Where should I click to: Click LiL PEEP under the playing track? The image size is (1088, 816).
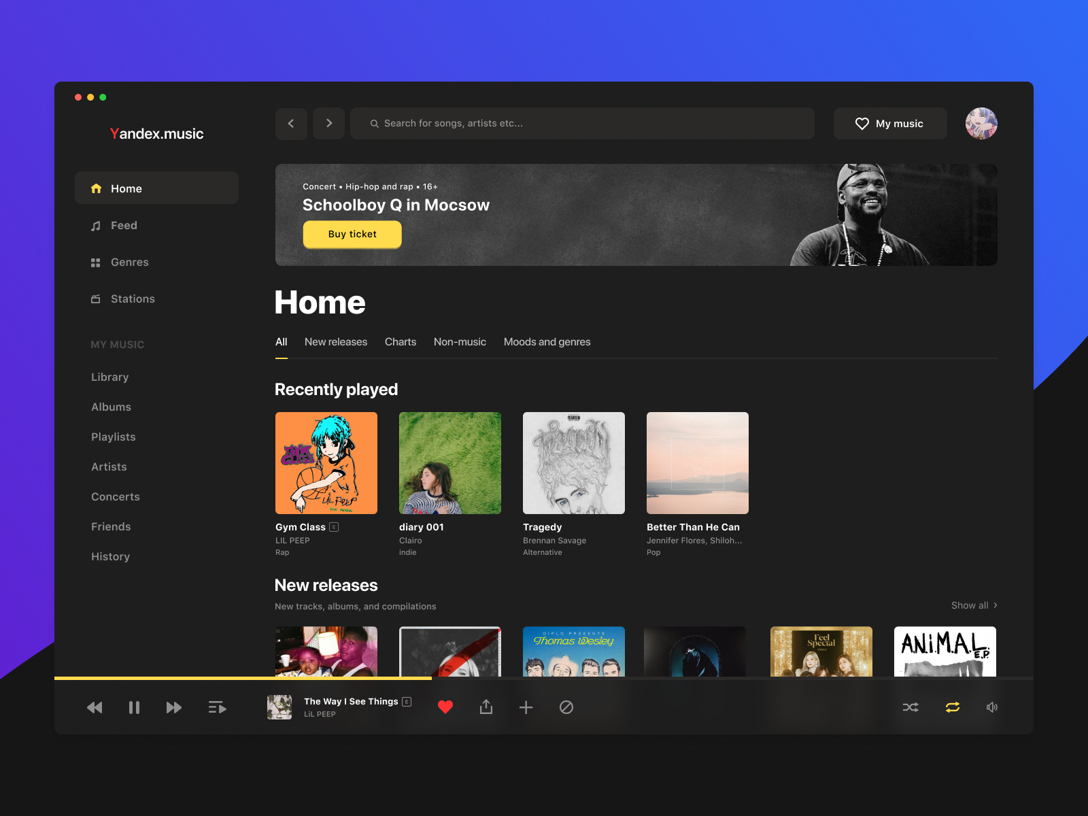click(320, 714)
